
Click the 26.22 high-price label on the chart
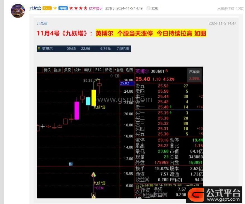[x=88, y=80]
